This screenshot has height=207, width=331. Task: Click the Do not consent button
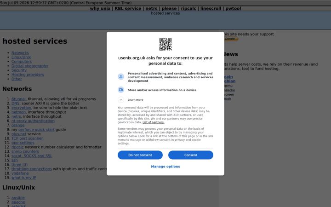click(140, 155)
